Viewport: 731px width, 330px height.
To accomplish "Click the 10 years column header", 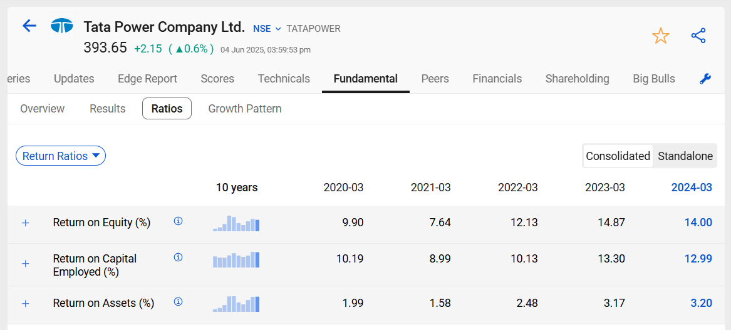I will 236,187.
